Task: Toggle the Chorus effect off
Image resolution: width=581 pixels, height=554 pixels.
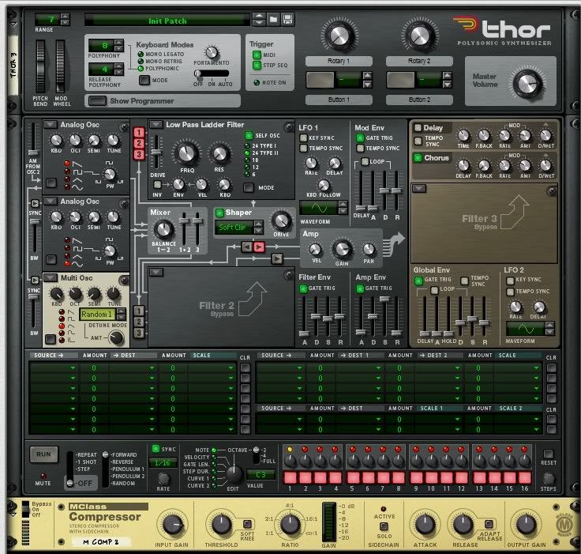Action: click(418, 158)
